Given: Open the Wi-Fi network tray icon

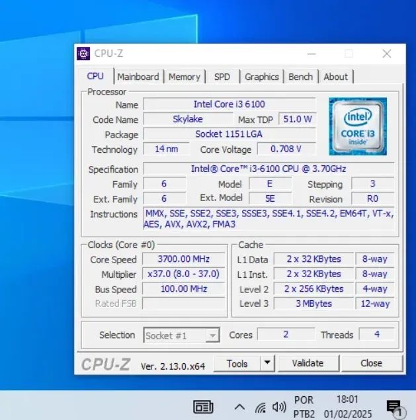Looking at the screenshot, I should pos(261,407).
